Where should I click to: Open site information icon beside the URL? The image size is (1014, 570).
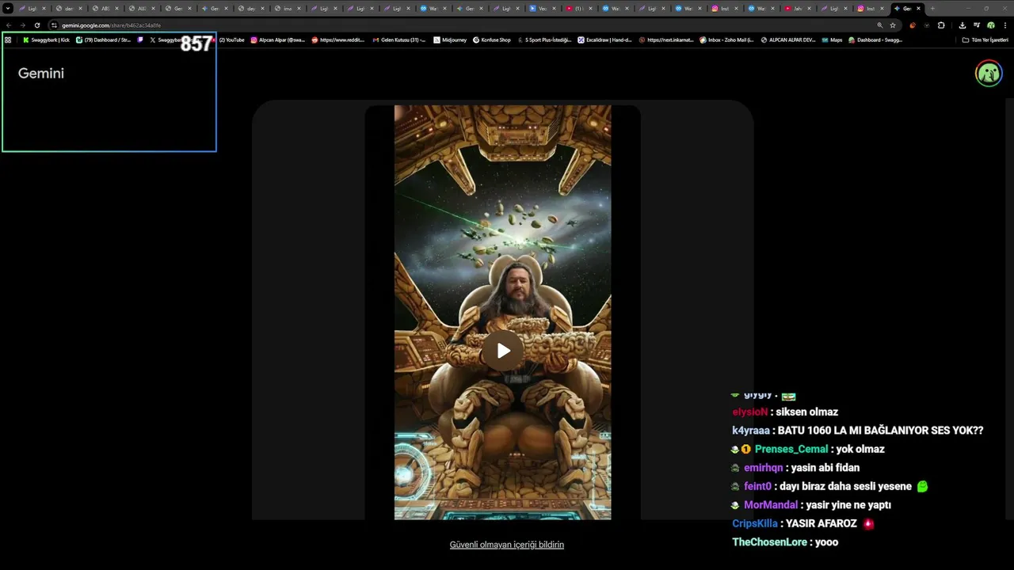coord(54,25)
